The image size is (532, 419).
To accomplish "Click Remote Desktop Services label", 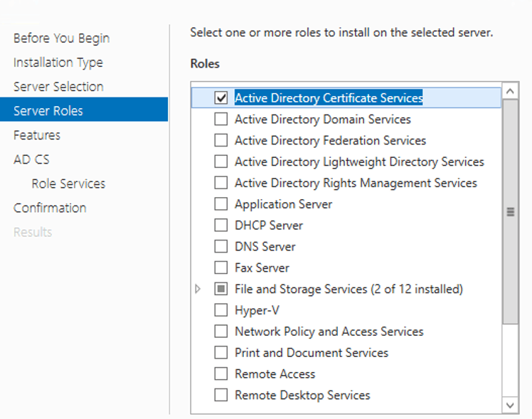I will pos(302,395).
